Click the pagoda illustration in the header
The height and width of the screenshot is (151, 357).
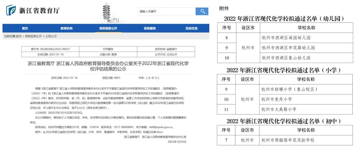pos(107,13)
